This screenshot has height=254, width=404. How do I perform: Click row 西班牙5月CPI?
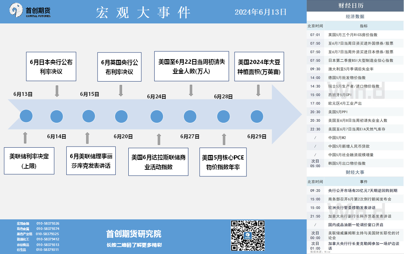point(355,95)
